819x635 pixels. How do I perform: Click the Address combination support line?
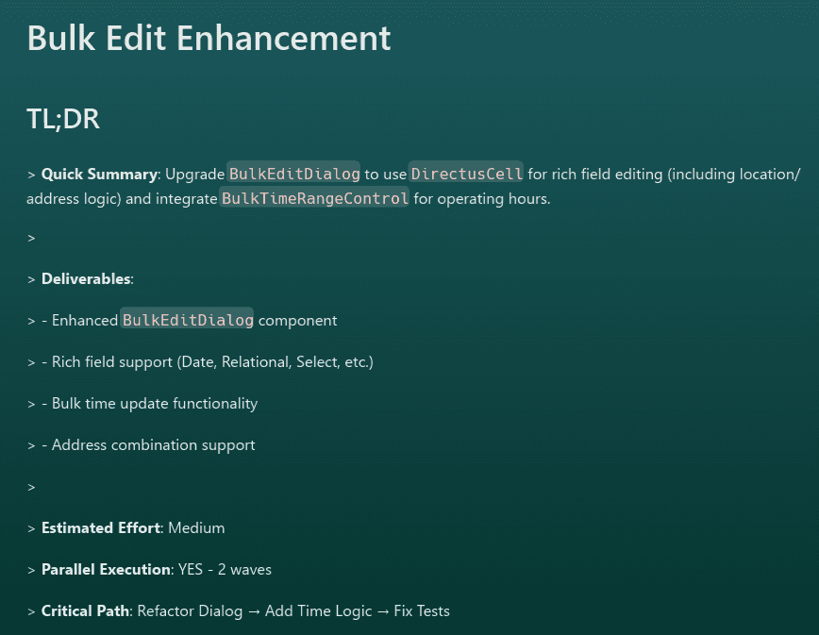[153, 445]
